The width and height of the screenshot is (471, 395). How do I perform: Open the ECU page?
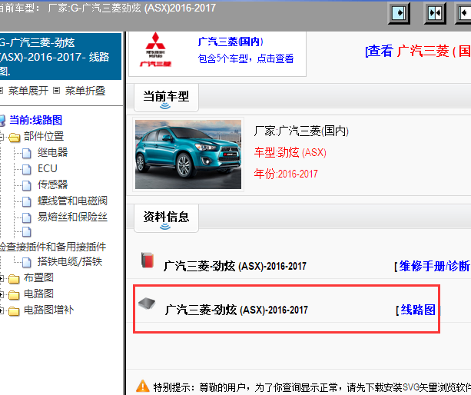48,168
